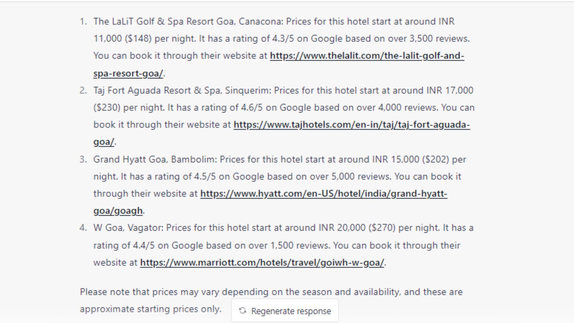Open the hyatt.com Grand Hyatt Goa link
Image resolution: width=574 pixels, height=323 pixels.
pos(323,194)
